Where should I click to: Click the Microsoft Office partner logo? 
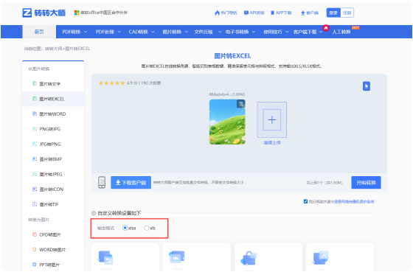[77, 13]
